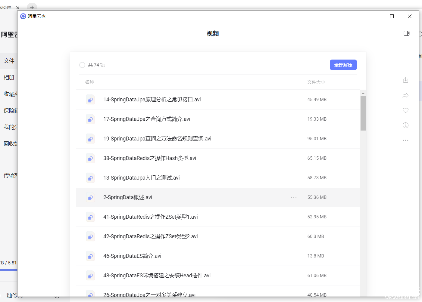Select file 26-SpringDataJpa之一对多关系建立.avi
422x302 pixels.
click(x=149, y=294)
